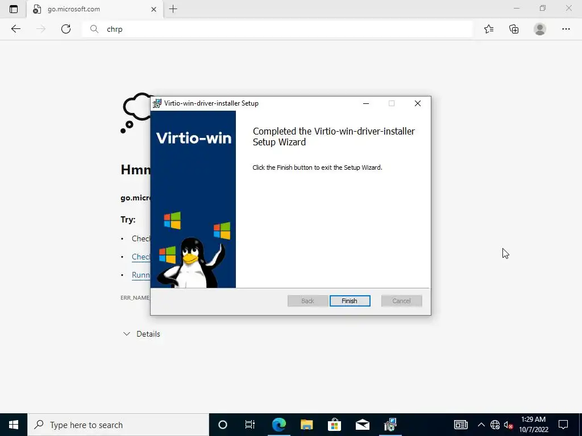The height and width of the screenshot is (436, 582).
Task: Open Edge Collections
Action: point(514,29)
